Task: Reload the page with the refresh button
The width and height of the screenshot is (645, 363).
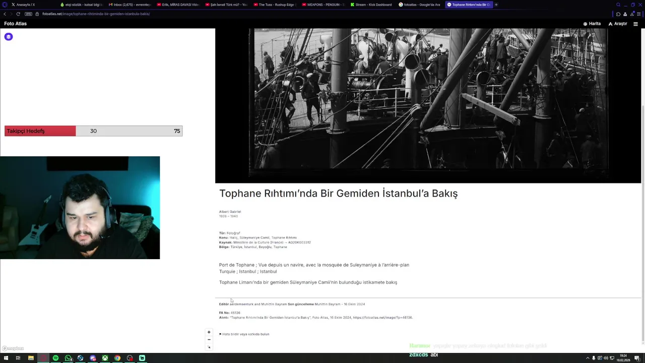Action: 18,14
